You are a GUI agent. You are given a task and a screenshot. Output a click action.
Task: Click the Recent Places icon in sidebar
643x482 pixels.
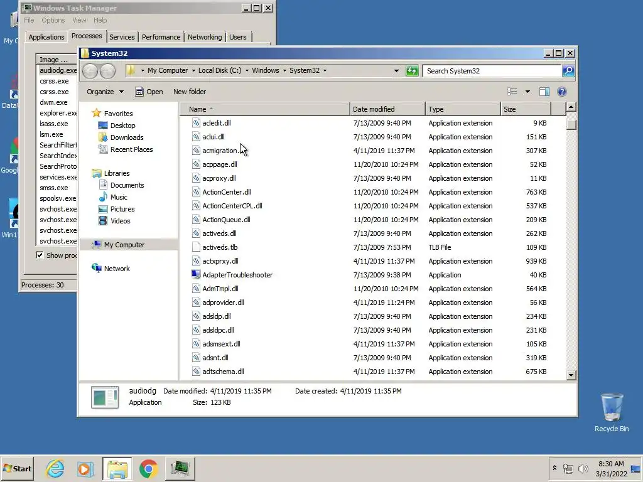point(103,149)
